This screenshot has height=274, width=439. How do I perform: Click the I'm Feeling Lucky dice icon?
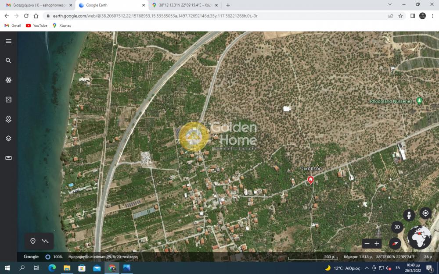(x=8, y=100)
